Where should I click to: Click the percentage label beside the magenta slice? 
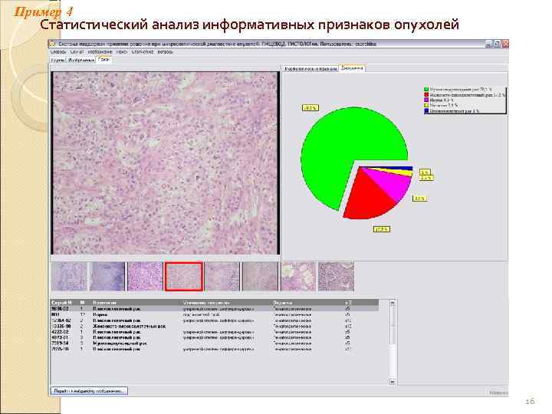click(x=419, y=199)
